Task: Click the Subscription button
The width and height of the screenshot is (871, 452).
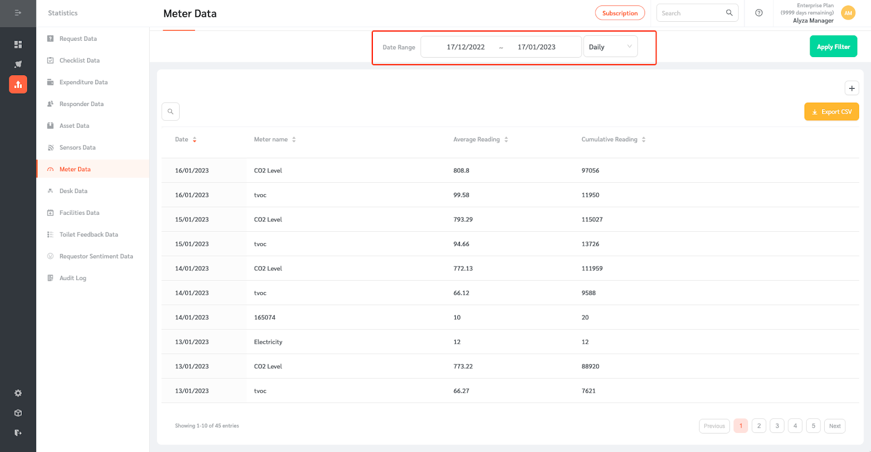Action: 620,13
